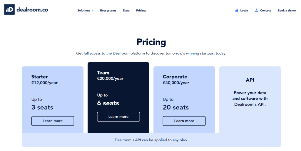Click the person icon beside Contact
Image resolution: width=301 pixels, height=151 pixels.
pos(256,10)
